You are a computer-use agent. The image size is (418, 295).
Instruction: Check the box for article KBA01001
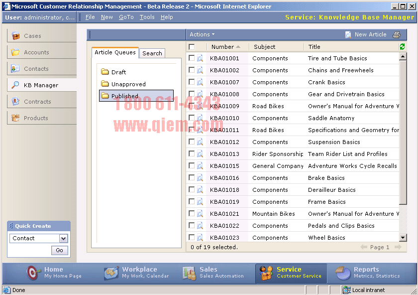point(192,58)
